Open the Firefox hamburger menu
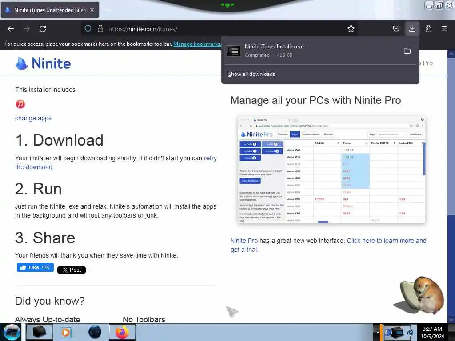 coord(444,28)
